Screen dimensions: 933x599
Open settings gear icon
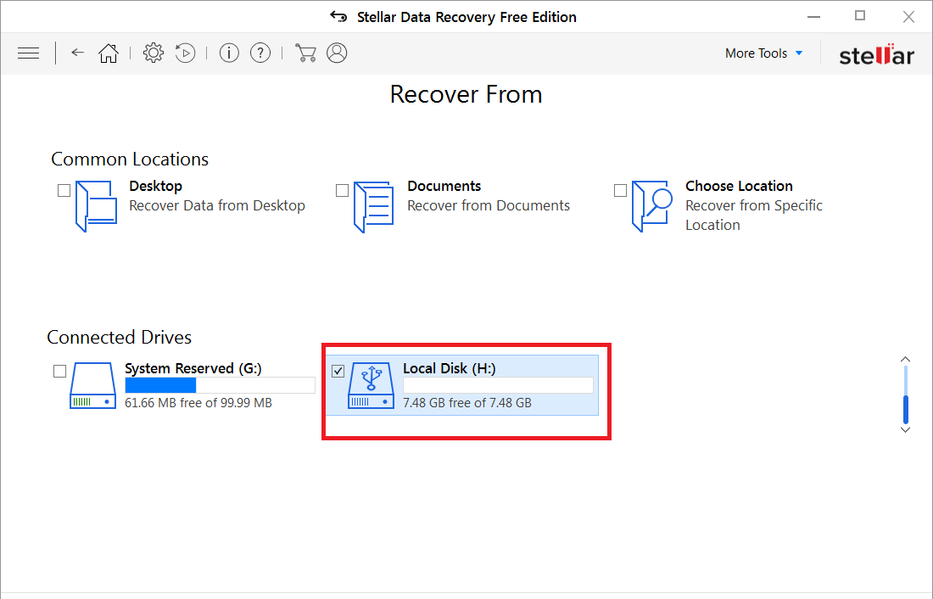(x=153, y=53)
